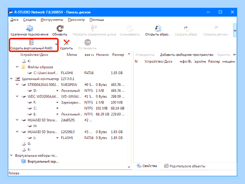Click the Остановить stop sign icon

(88, 43)
